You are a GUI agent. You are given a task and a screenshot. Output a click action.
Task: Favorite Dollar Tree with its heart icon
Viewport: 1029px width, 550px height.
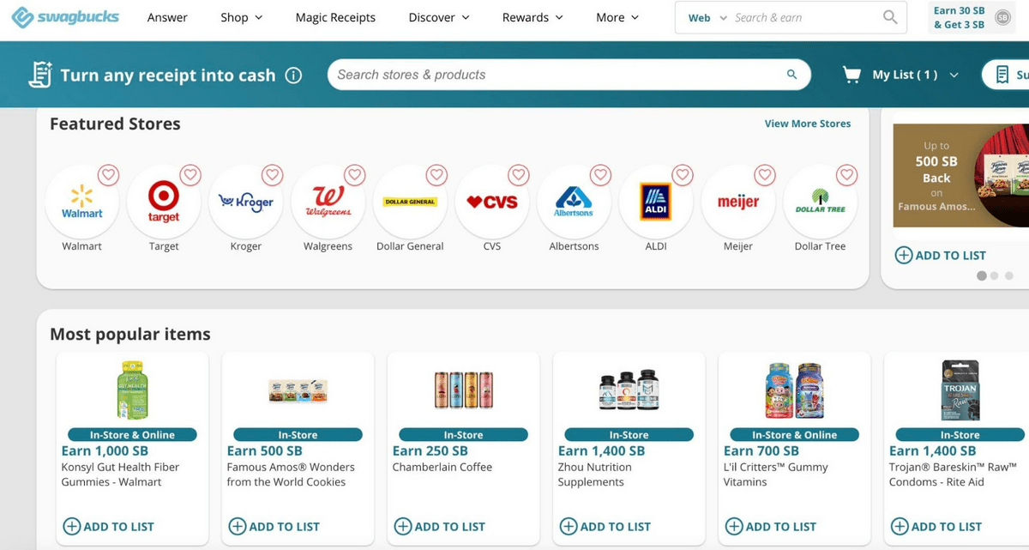coord(847,175)
